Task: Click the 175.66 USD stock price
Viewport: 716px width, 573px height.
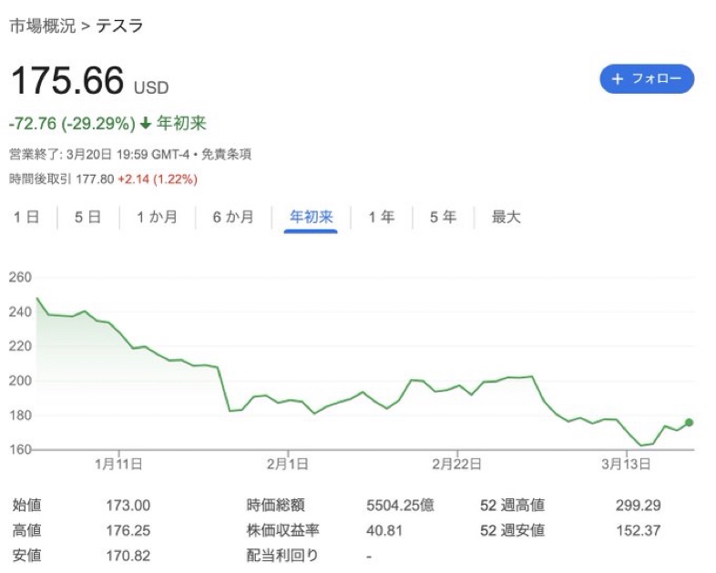Action: (66, 82)
